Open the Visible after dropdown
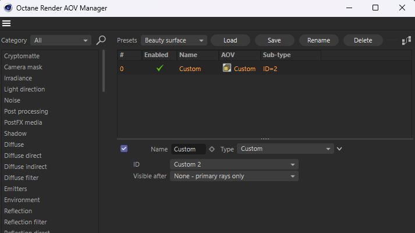 point(234,176)
